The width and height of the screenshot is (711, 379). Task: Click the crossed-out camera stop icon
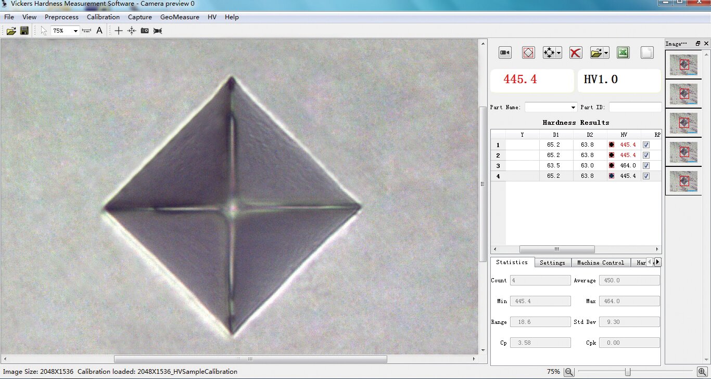158,31
